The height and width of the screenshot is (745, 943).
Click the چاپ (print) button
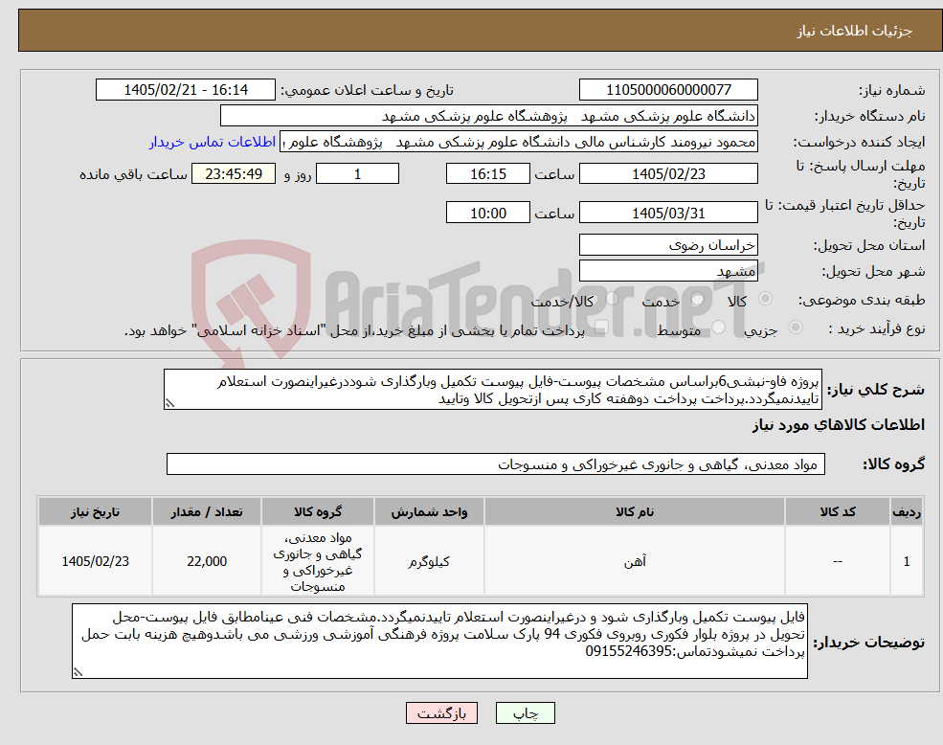(x=525, y=713)
